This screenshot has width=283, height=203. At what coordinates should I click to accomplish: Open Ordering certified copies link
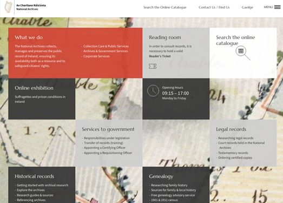pyautogui.click(x=235, y=158)
